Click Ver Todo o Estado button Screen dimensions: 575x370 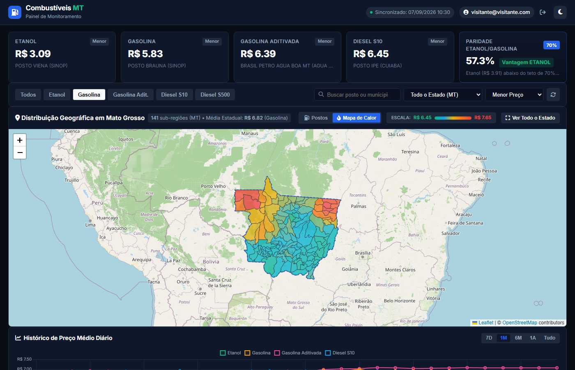(x=530, y=118)
